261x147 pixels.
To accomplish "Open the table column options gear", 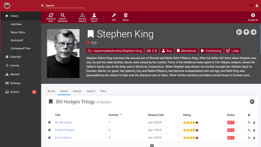I will (x=249, y=115).
